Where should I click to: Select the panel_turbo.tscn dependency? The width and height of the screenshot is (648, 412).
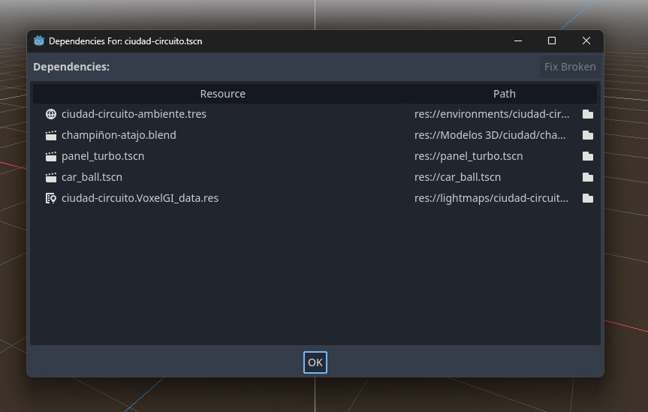pos(315,156)
